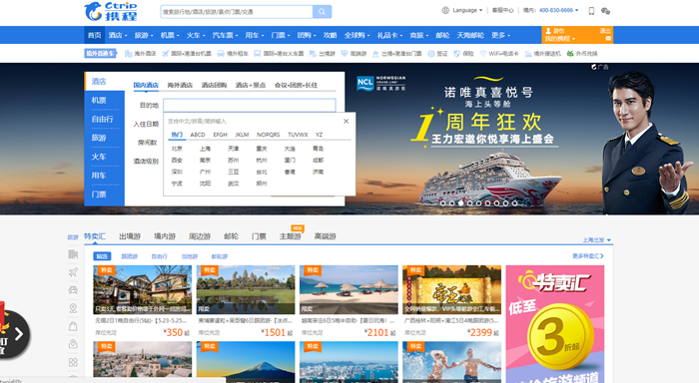This screenshot has height=383, width=699.
Task: Expand the 400-830-6666 phone dropdown
Action: point(558,10)
